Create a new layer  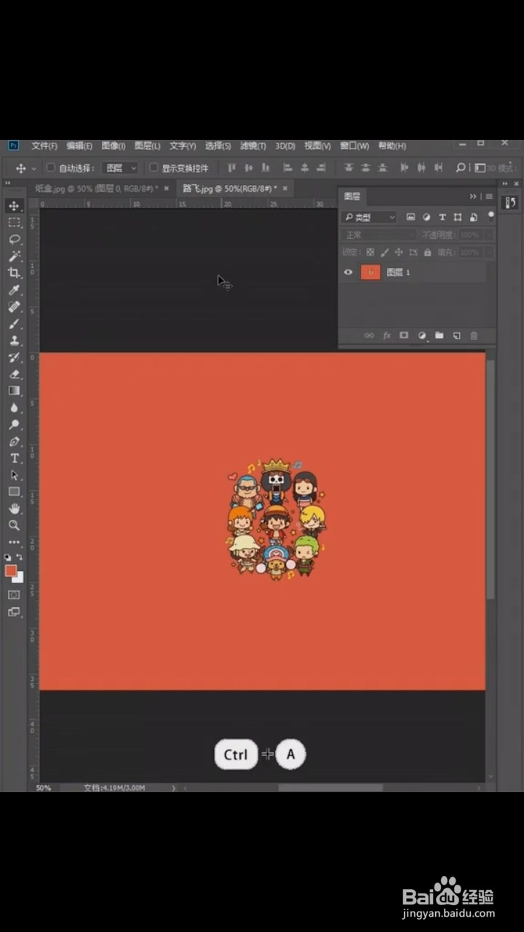point(456,336)
